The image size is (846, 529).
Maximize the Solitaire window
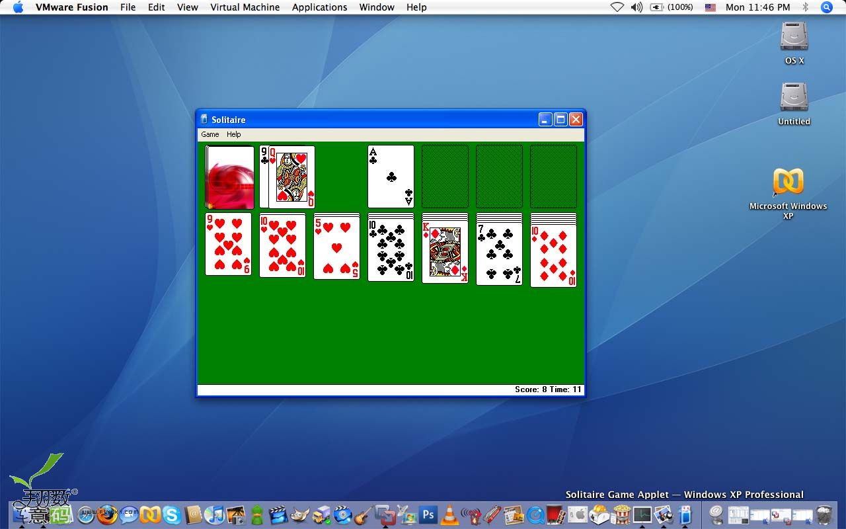click(x=560, y=120)
